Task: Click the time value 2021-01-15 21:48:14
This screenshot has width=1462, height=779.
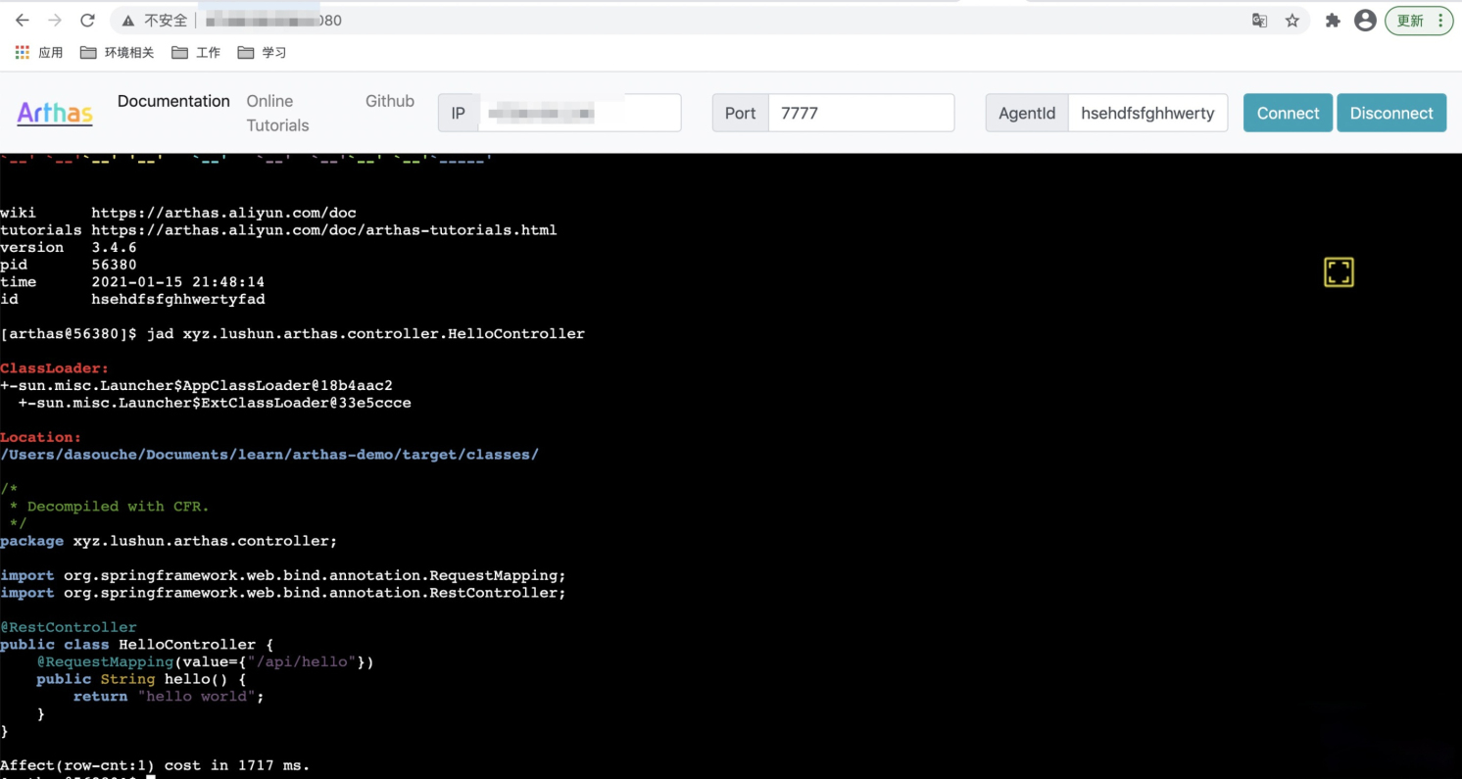Action: pyautogui.click(x=178, y=282)
